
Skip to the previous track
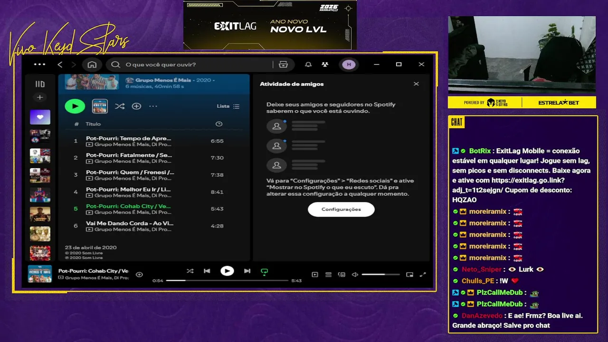point(207,271)
